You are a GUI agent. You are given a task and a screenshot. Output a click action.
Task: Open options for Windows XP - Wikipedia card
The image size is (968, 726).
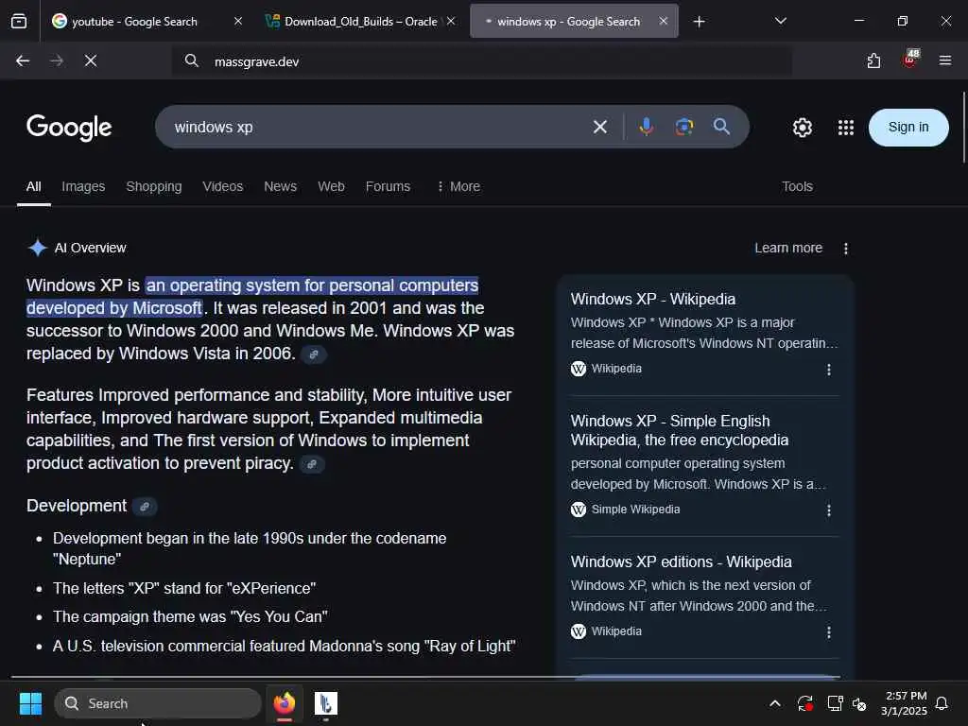(828, 370)
